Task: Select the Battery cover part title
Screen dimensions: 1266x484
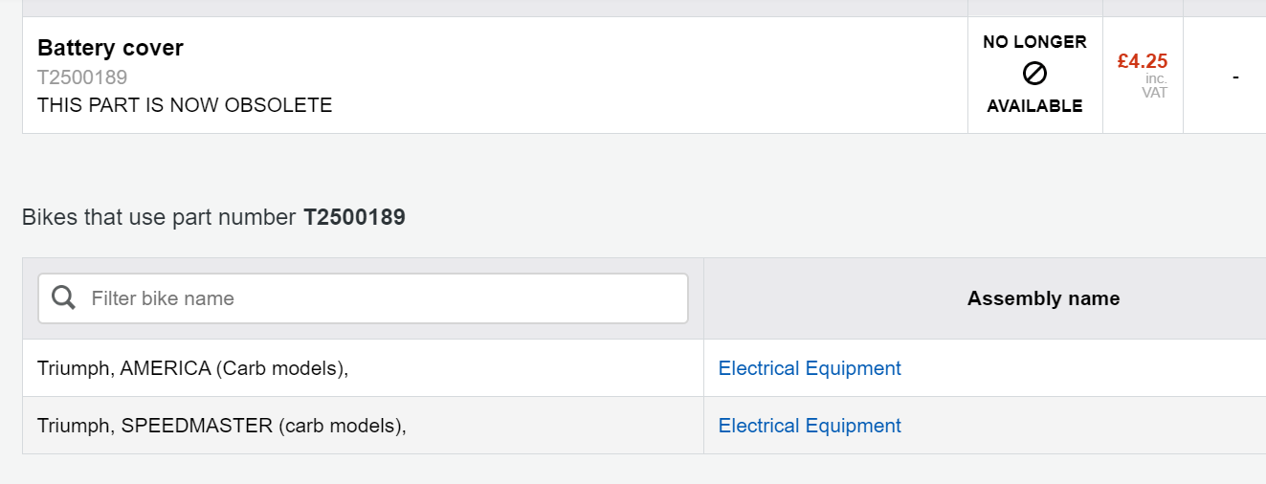Action: (110, 48)
